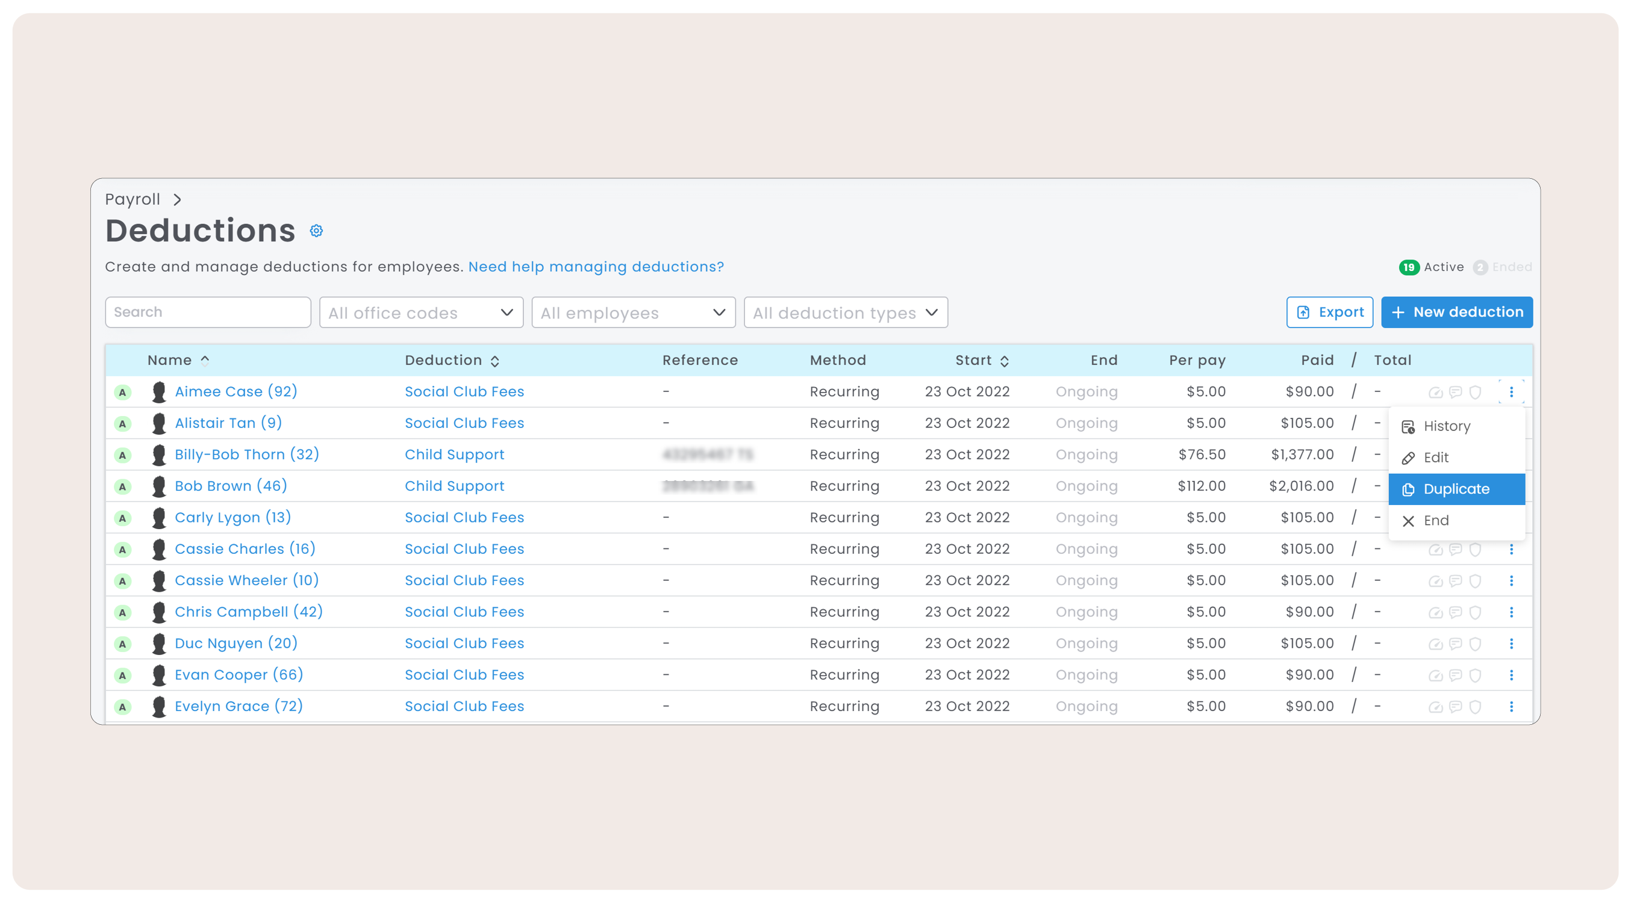Open Deductions settings gear icon

pyautogui.click(x=316, y=231)
